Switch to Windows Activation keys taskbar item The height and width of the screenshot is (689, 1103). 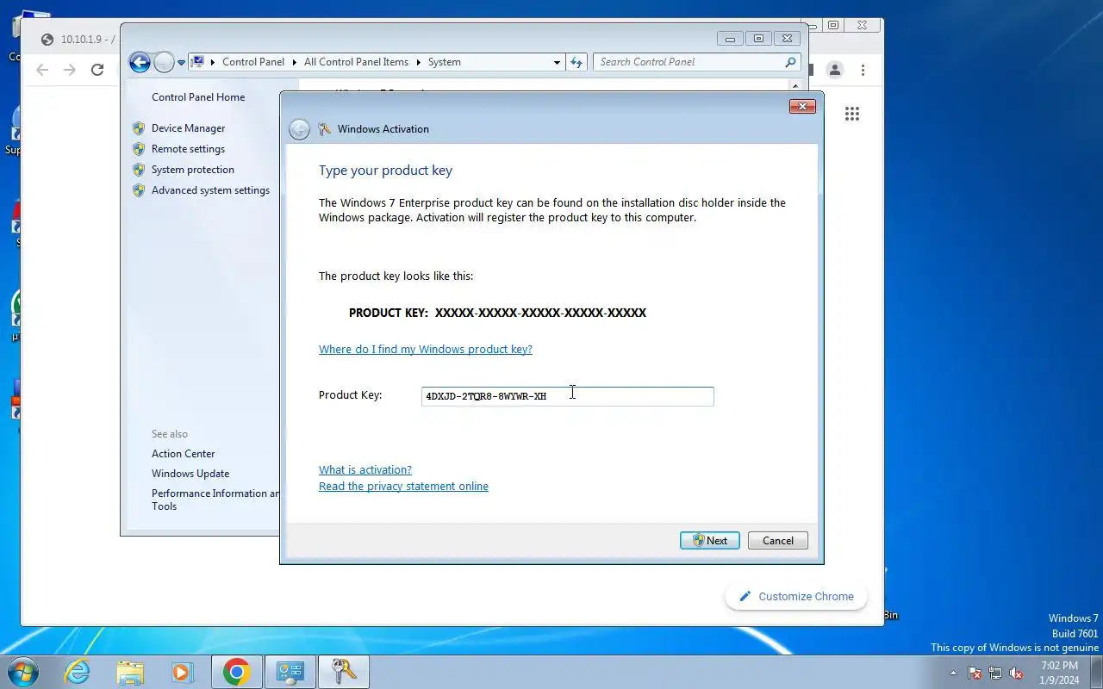coord(343,672)
